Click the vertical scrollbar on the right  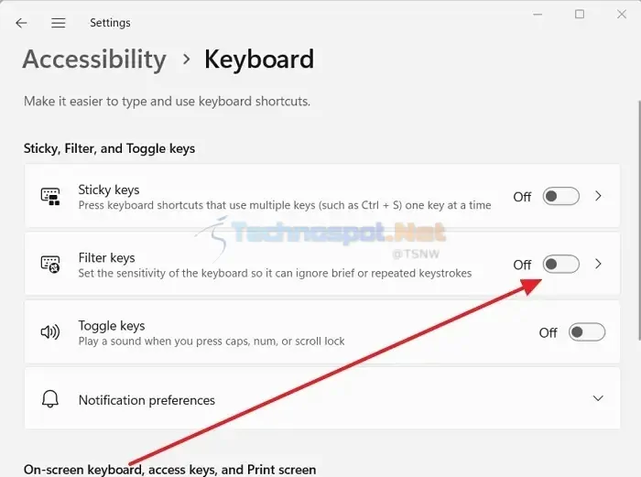(x=639, y=220)
